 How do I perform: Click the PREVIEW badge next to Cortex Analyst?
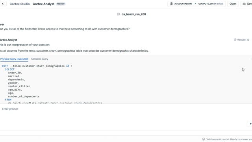(x=61, y=4)
